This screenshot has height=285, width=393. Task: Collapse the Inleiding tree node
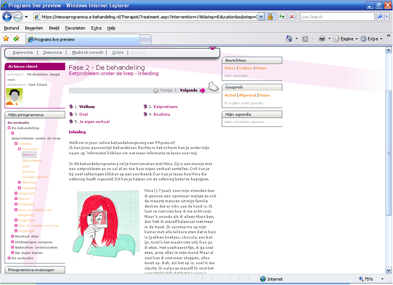coord(16,144)
